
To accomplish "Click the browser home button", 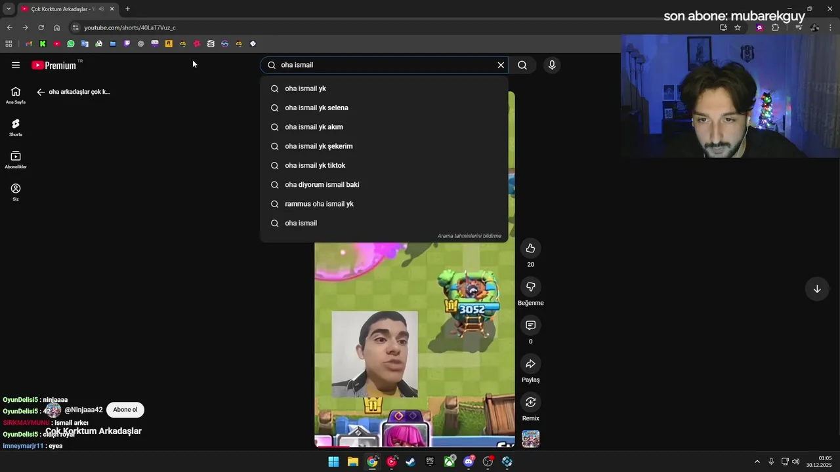I will [56, 28].
